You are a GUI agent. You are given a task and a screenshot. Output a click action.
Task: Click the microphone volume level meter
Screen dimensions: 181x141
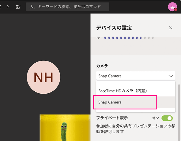(129, 38)
